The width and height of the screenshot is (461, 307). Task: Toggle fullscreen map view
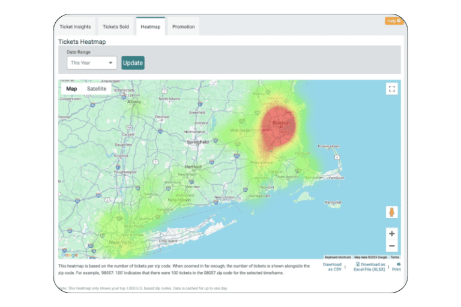[x=391, y=89]
